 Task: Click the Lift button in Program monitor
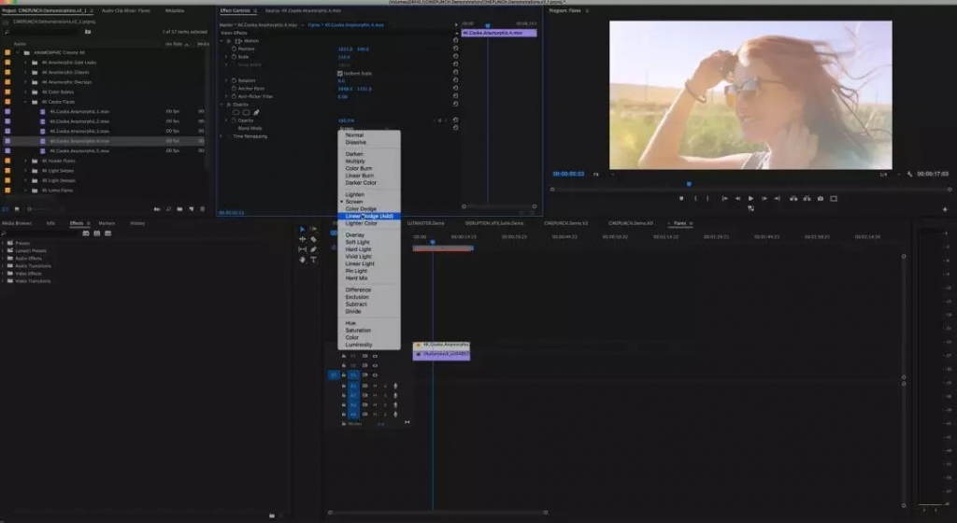click(793, 199)
